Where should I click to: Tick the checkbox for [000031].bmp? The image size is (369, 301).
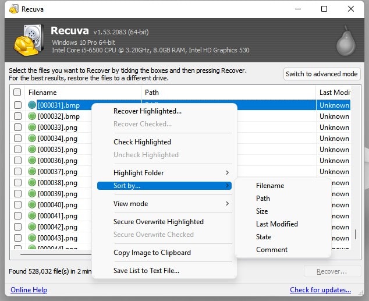pyautogui.click(x=17, y=105)
